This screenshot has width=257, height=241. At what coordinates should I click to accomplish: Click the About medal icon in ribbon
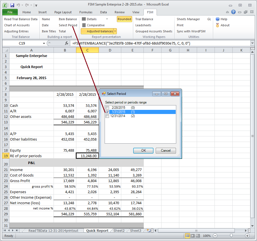point(218,25)
